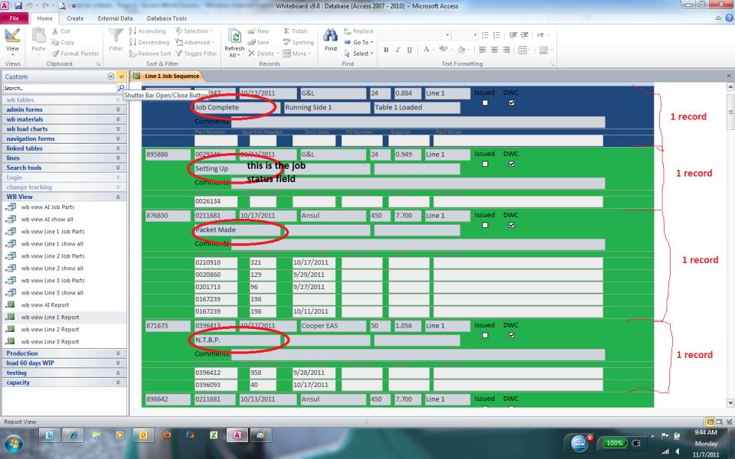Open the View mode button
The width and height of the screenshot is (735, 459).
(12, 41)
